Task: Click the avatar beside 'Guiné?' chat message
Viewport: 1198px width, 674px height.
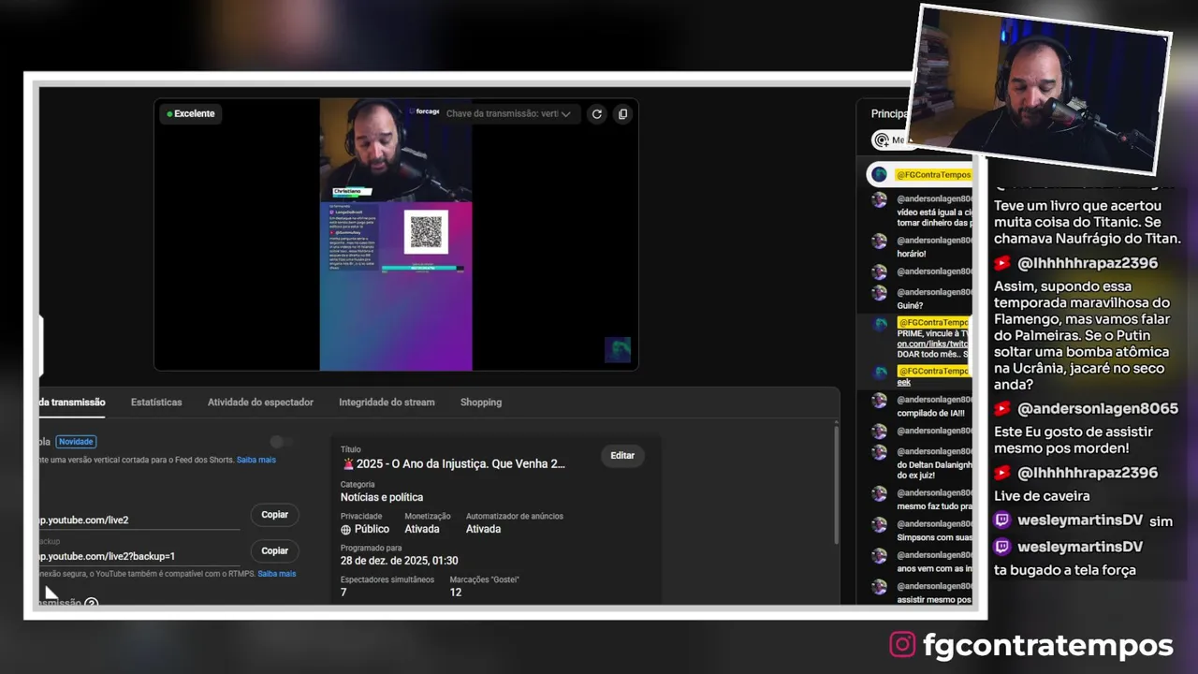Action: tap(879, 292)
